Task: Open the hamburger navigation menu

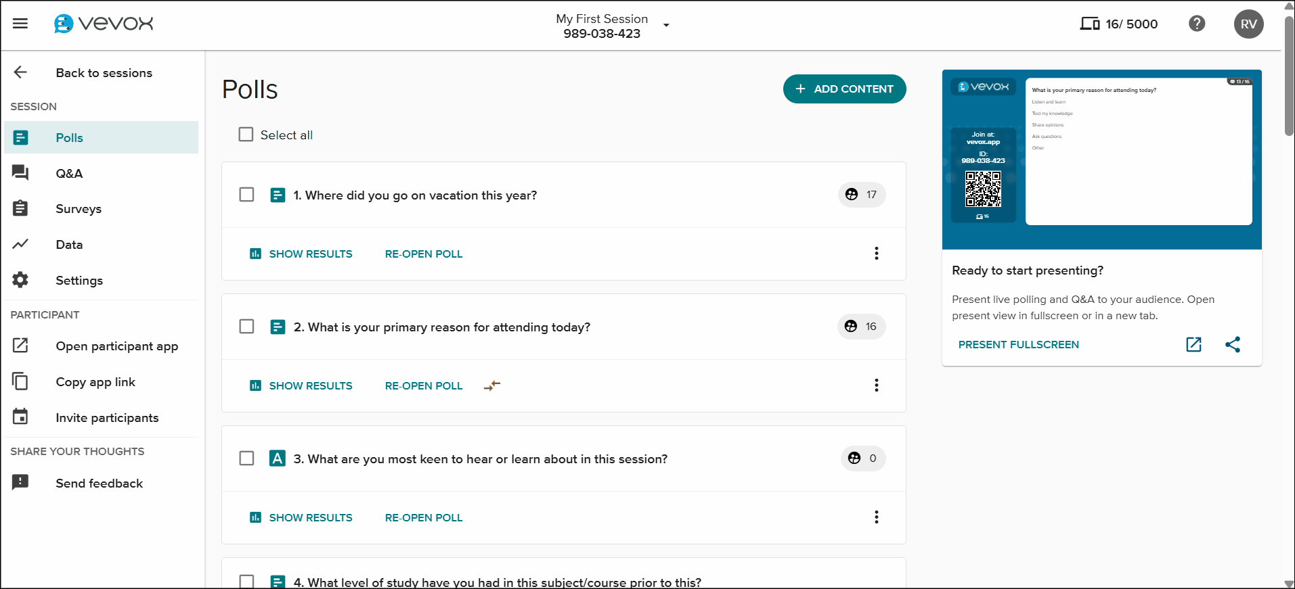Action: click(20, 24)
